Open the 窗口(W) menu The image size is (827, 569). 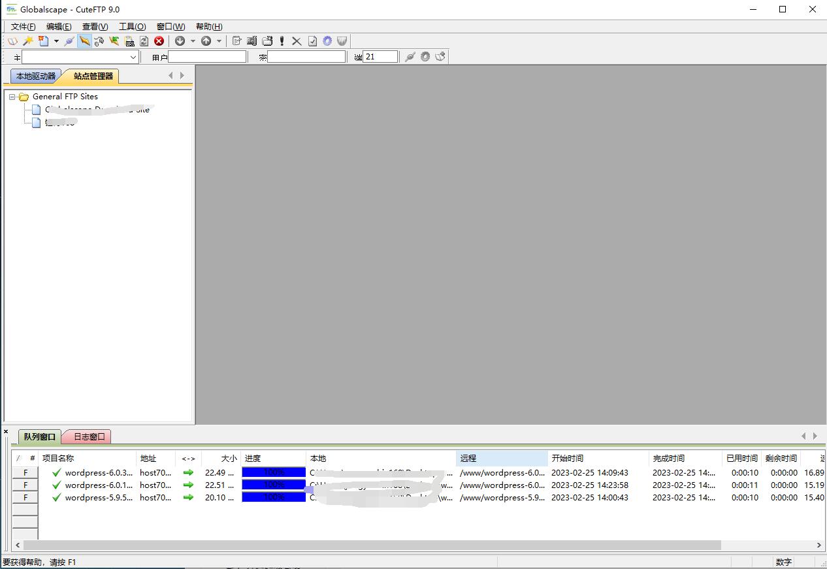tap(170, 27)
